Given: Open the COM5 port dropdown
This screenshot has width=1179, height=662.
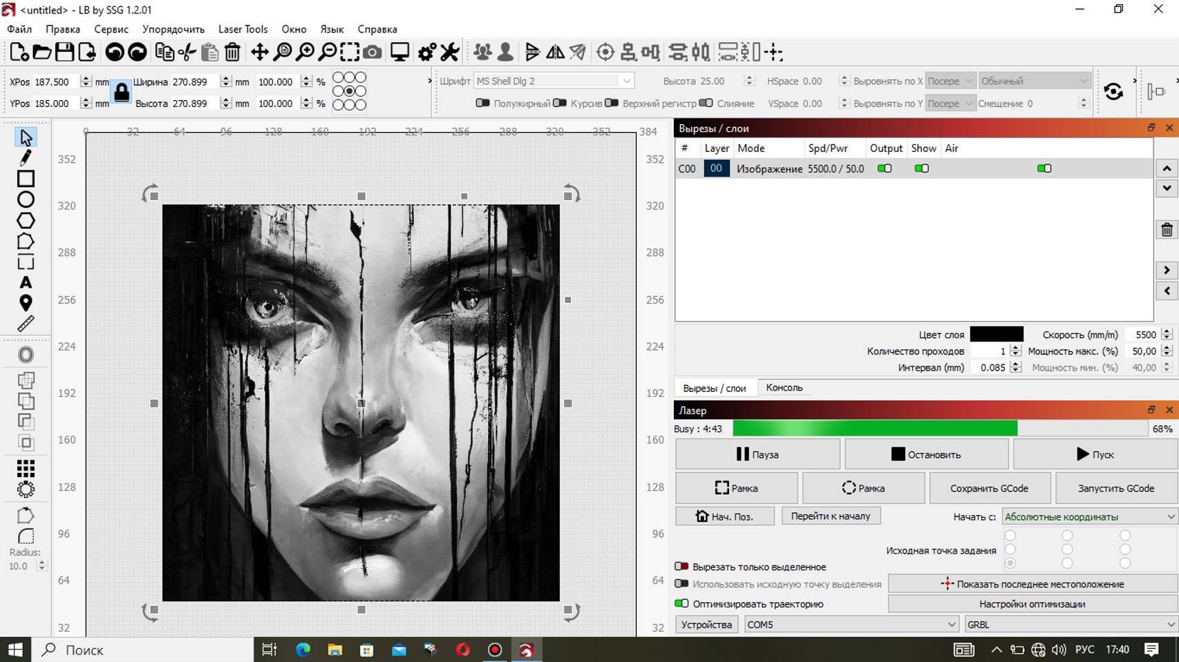Looking at the screenshot, I should coord(851,625).
